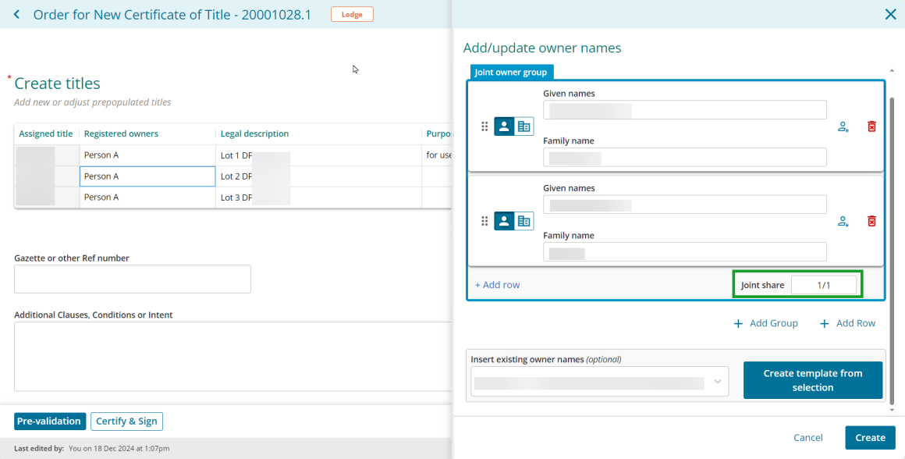The image size is (905, 459).
Task: Click 'Add Row' beside Add Group
Action: [x=848, y=323]
